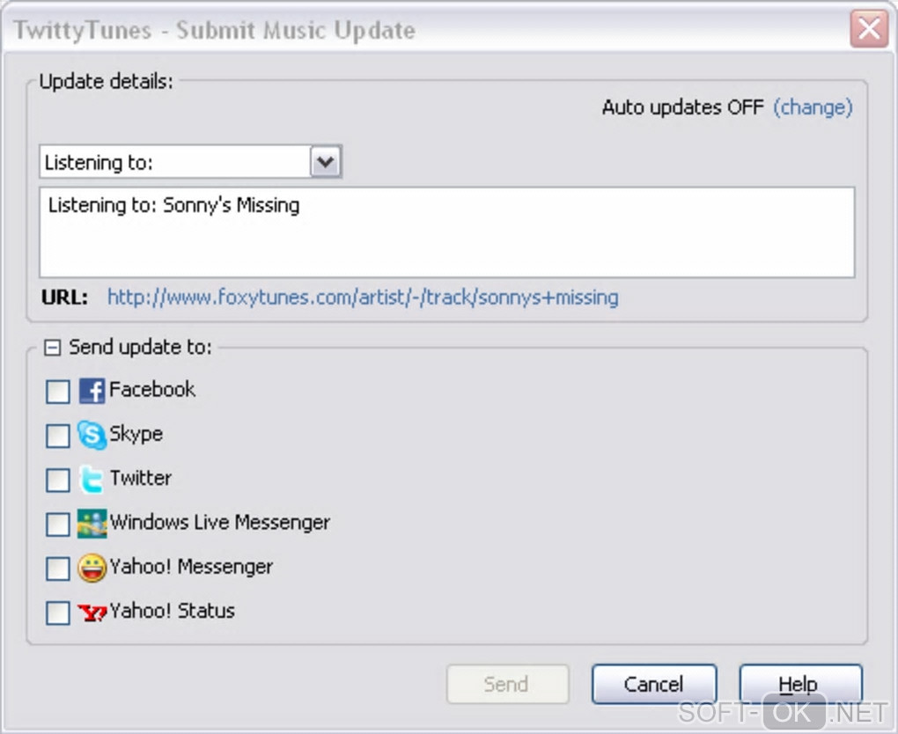This screenshot has width=898, height=734.
Task: Open the foxytunes.com track URL link
Action: 363,297
